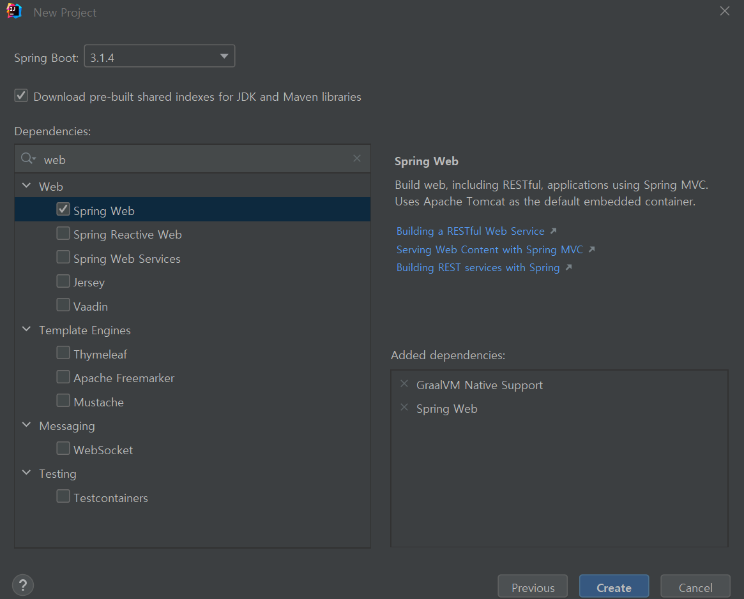Collapse the Template Engines category
The width and height of the screenshot is (744, 599).
point(27,329)
